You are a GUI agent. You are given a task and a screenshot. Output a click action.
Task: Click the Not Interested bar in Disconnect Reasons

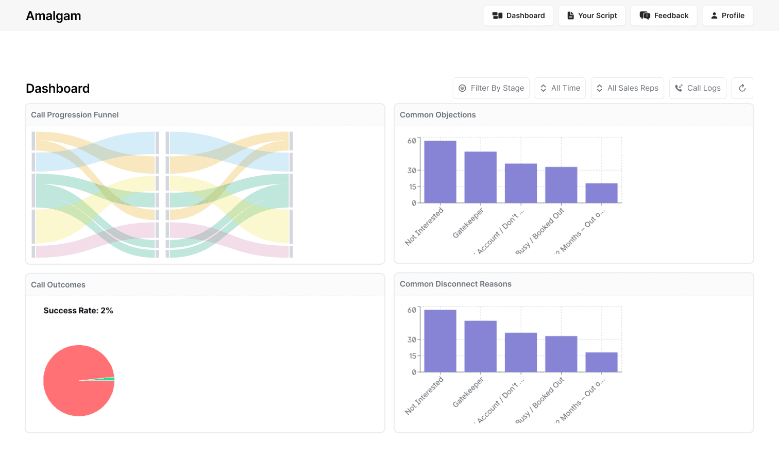coord(440,341)
